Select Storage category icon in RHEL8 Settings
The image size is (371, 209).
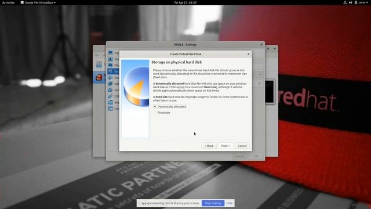click(x=111, y=71)
